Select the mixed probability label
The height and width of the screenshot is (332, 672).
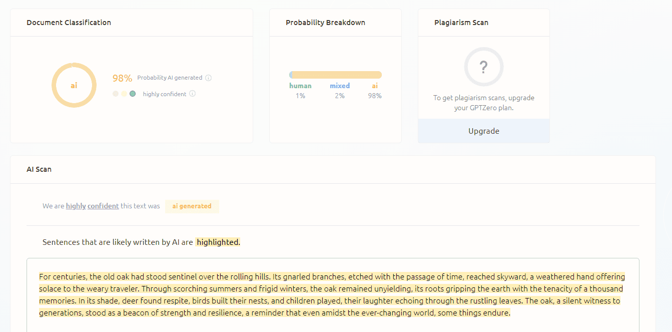click(x=340, y=86)
